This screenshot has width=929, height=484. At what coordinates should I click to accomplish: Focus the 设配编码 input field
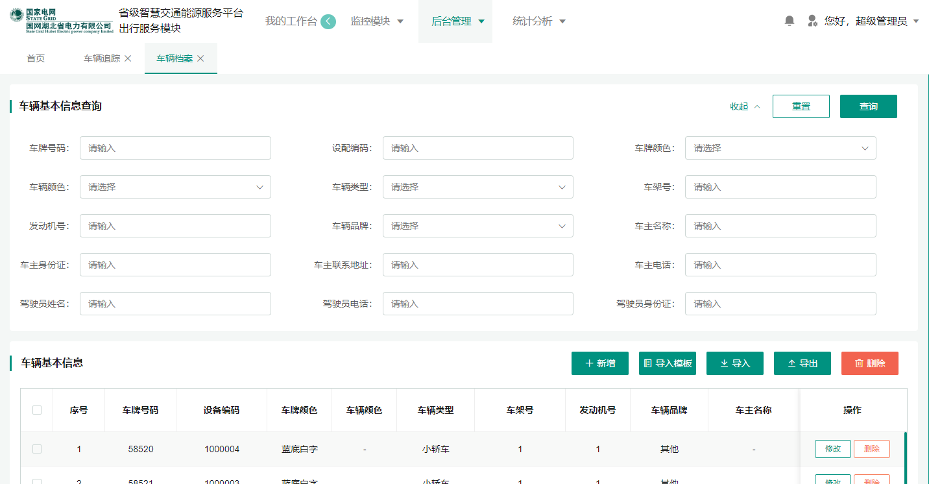[478, 148]
